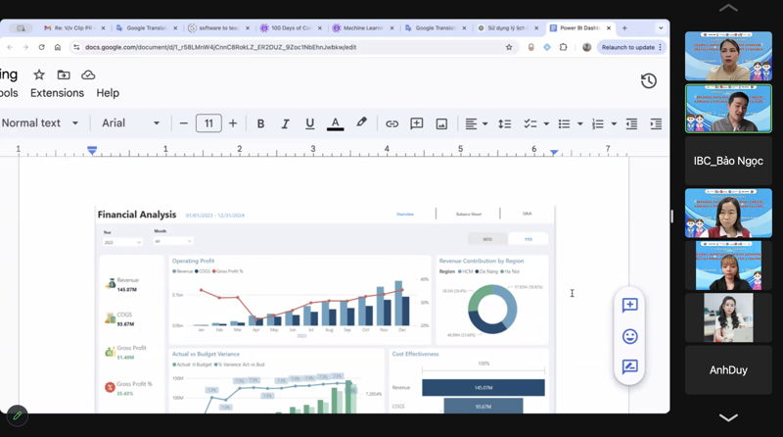Toggle the numbered list

tap(596, 123)
